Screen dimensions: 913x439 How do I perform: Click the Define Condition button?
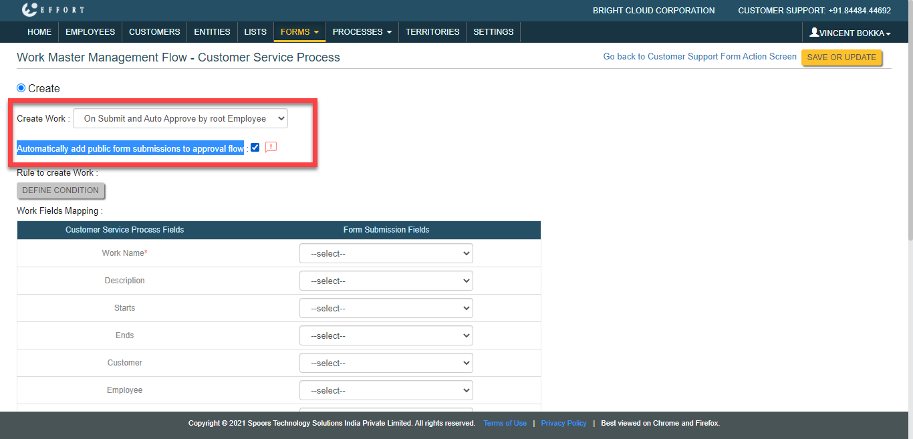tap(61, 190)
